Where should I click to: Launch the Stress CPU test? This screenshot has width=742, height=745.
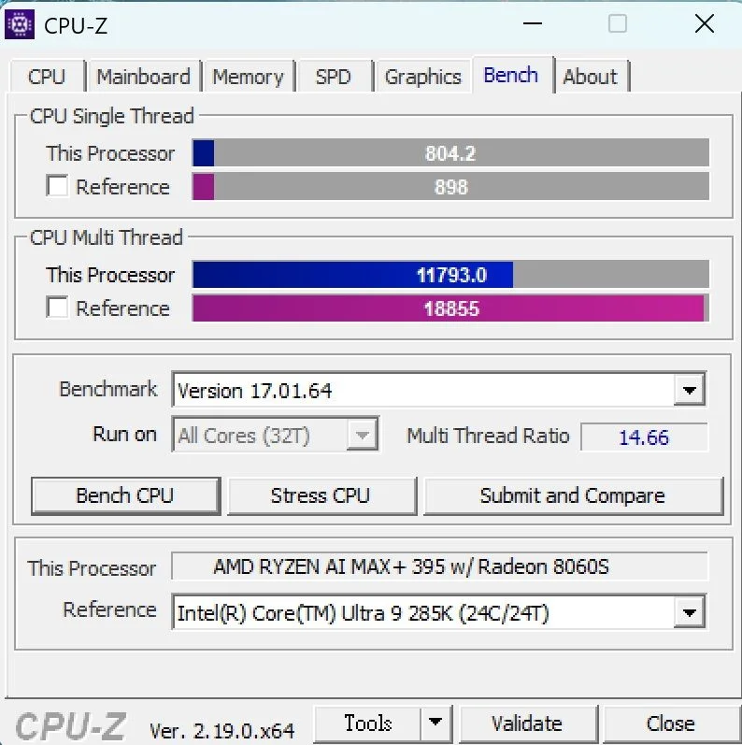pyautogui.click(x=321, y=495)
